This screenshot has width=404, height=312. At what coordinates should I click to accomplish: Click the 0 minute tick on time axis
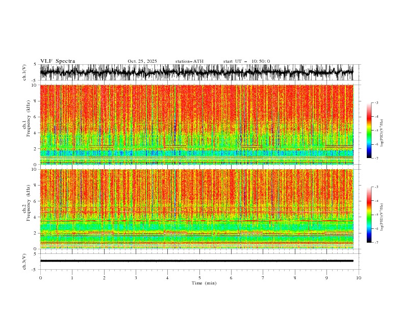point(40,278)
